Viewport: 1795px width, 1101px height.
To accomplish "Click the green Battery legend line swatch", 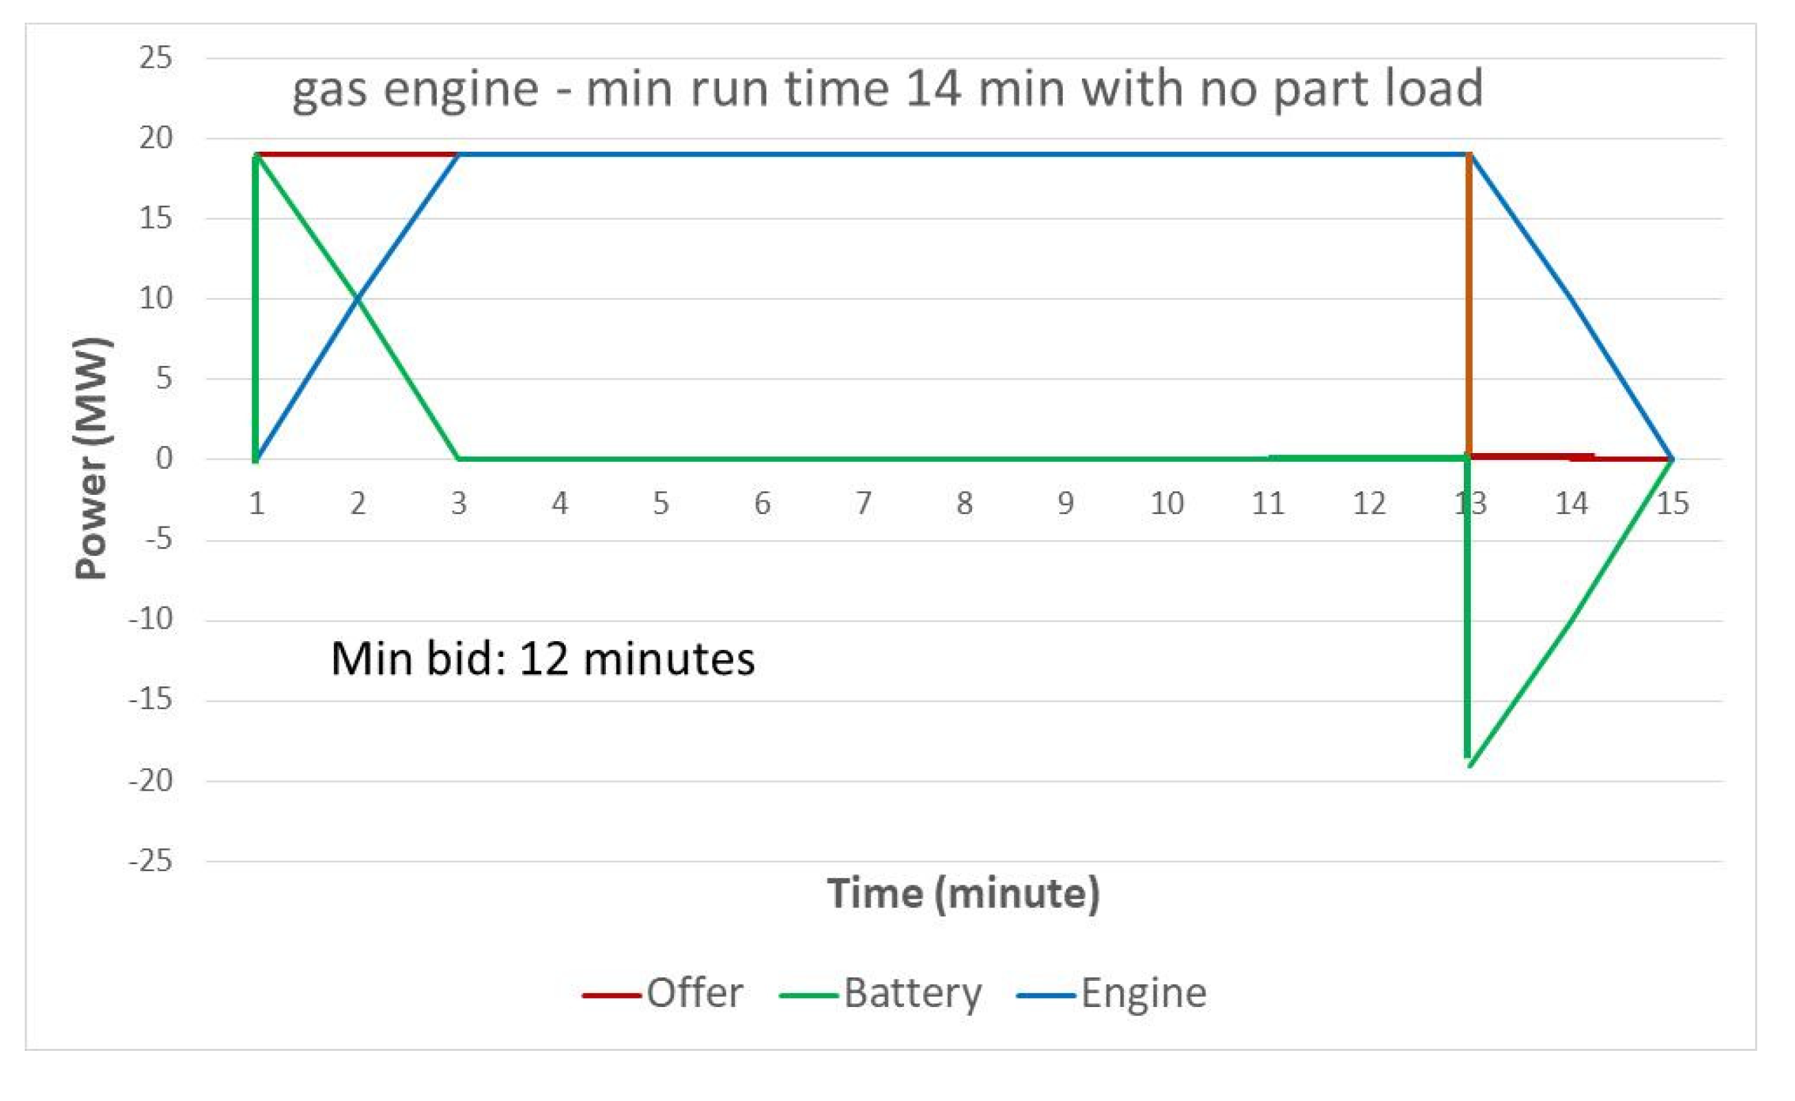I will (x=807, y=995).
